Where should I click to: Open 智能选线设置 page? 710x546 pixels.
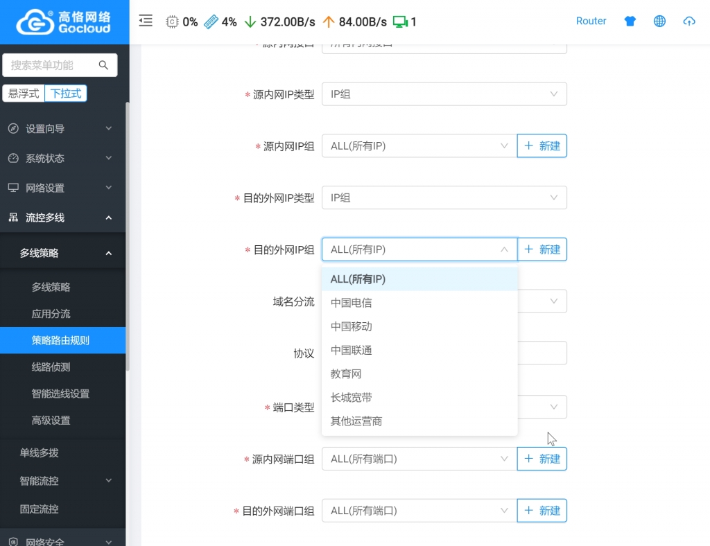coord(62,394)
